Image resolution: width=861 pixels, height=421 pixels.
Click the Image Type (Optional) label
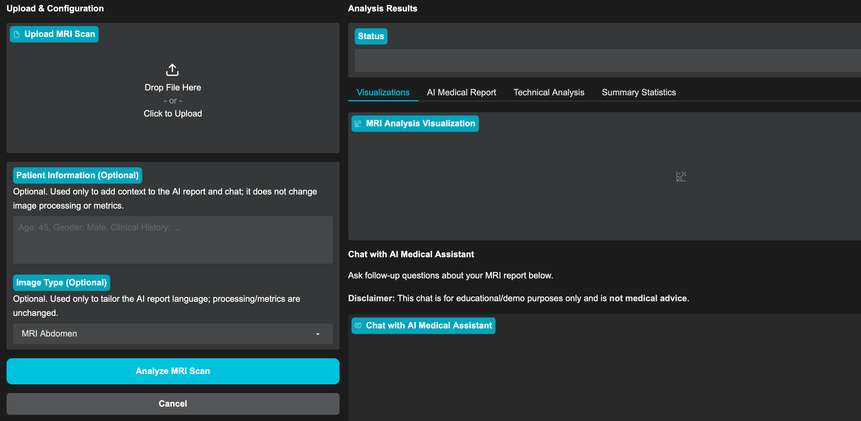62,282
